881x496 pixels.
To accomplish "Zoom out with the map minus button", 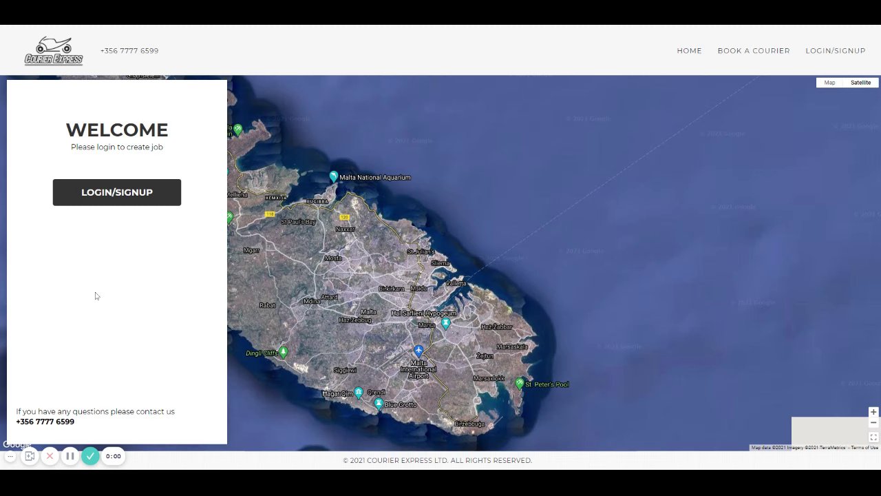I will pyautogui.click(x=873, y=422).
